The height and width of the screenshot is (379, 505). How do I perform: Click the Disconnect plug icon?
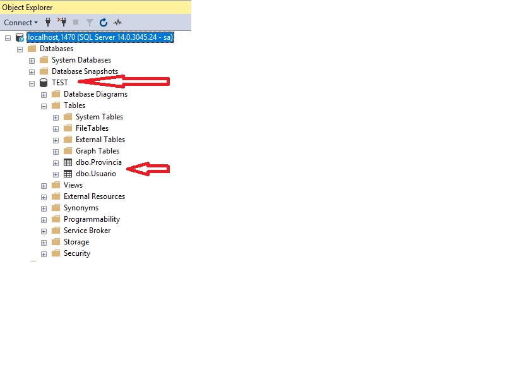tap(62, 22)
